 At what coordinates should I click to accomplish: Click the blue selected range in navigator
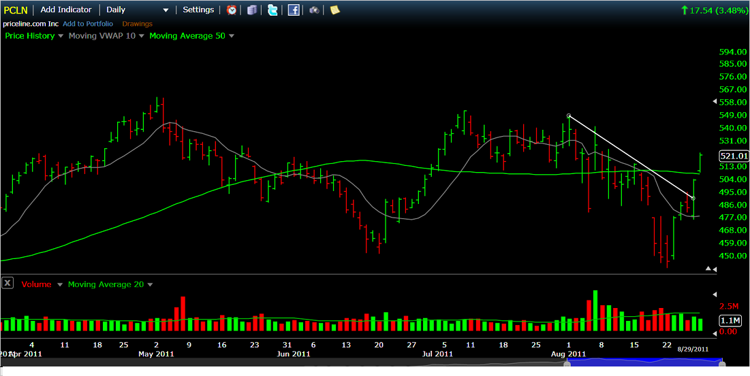coord(644,362)
